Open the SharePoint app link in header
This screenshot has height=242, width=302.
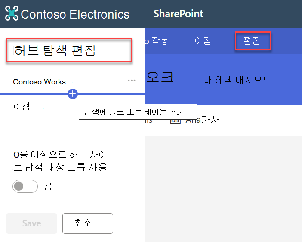tap(179, 14)
